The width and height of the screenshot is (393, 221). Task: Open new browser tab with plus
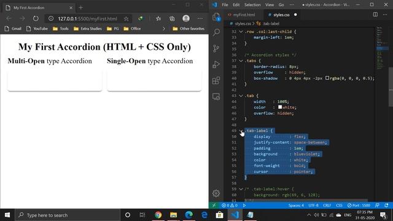pyautogui.click(x=80, y=8)
